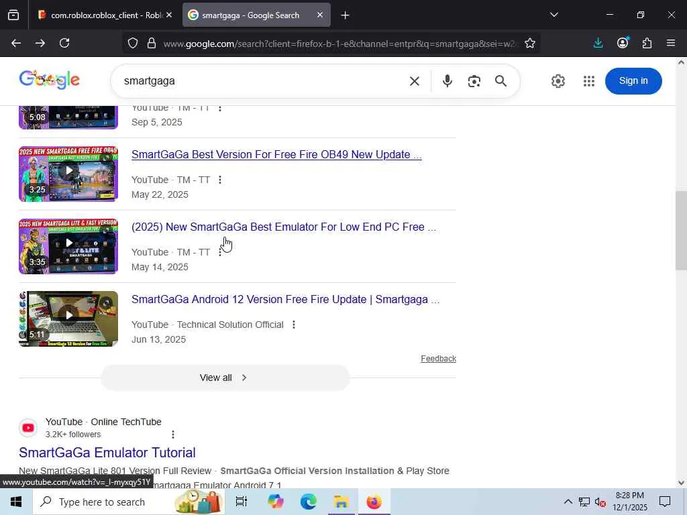This screenshot has height=515, width=687.
Task: Go to Google logo homepage
Action: click(x=50, y=80)
